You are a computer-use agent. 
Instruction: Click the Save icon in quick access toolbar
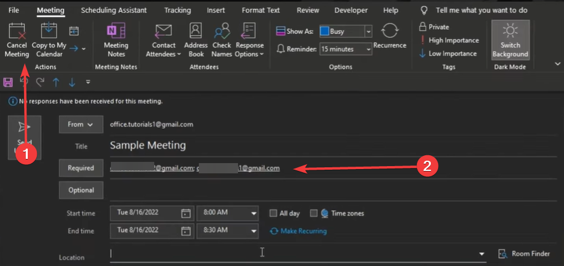(x=8, y=82)
